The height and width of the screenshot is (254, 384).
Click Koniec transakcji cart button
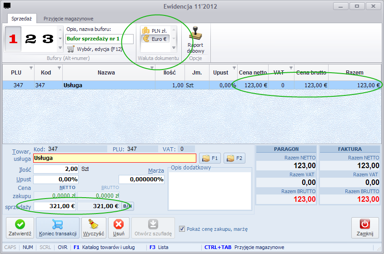point(58,228)
